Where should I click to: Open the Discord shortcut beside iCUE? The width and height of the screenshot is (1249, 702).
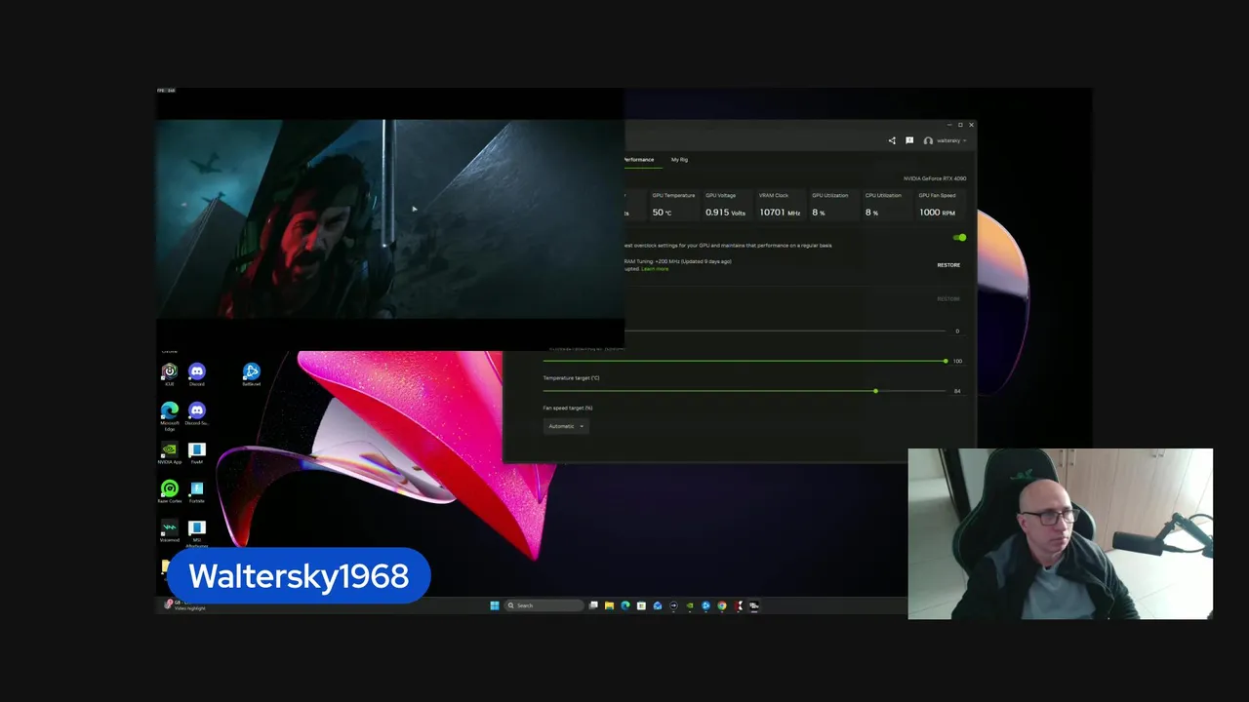tap(197, 374)
